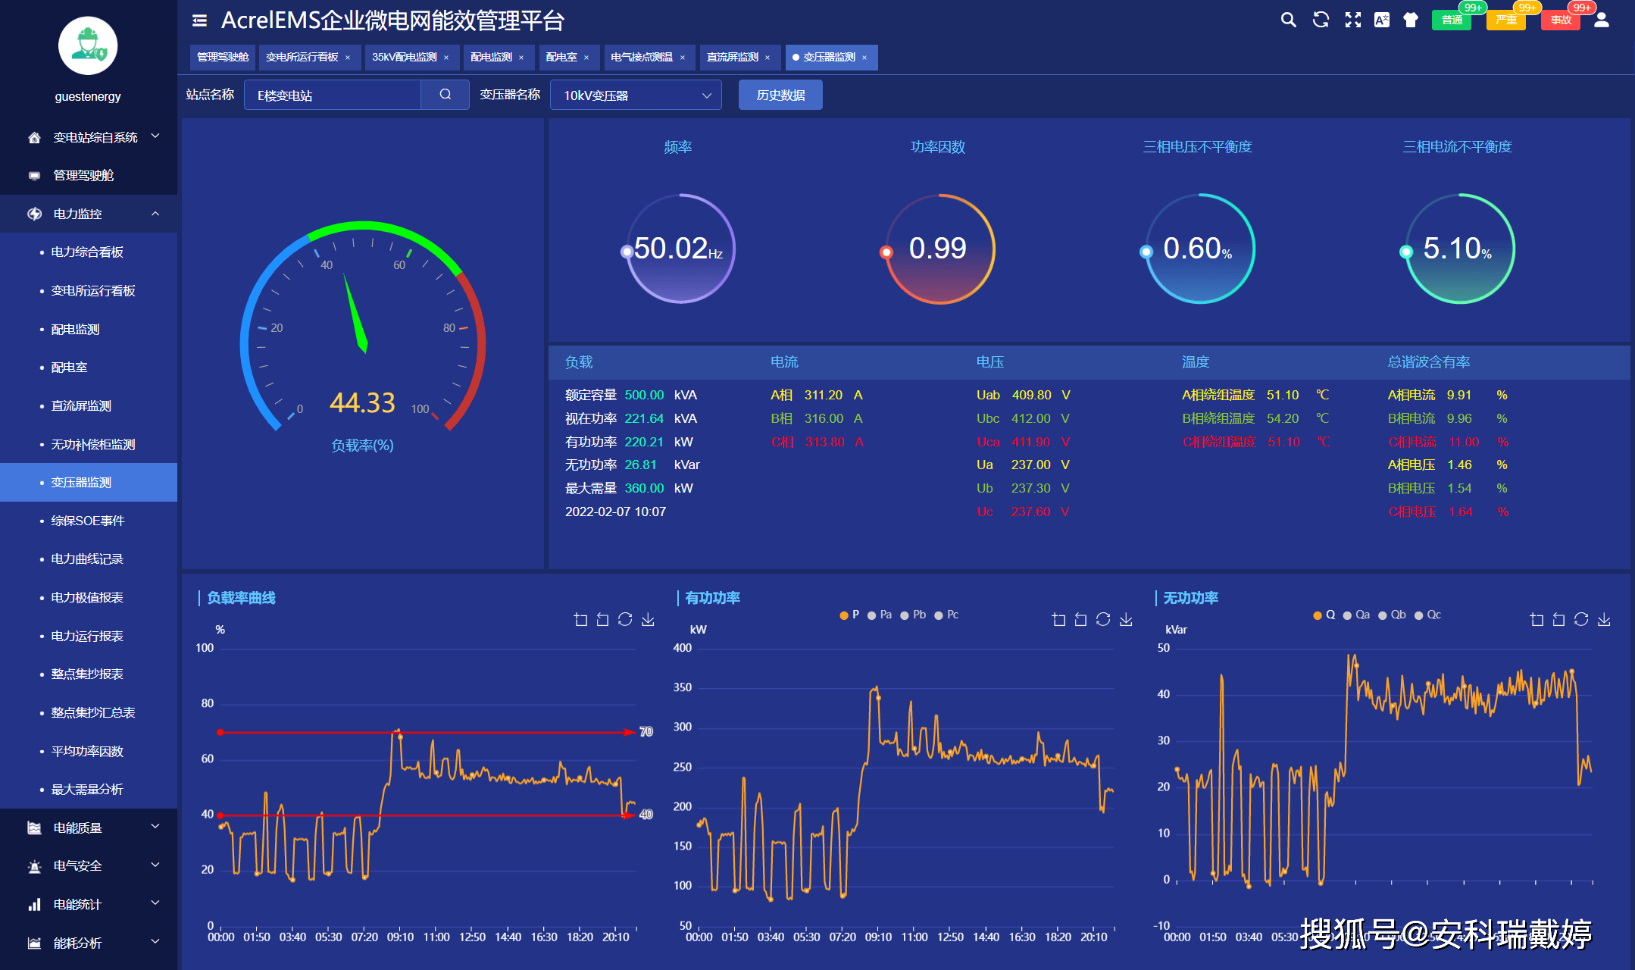1635x970 pixels.
Task: Click the refresh icon in the top bar
Action: pos(1321,20)
